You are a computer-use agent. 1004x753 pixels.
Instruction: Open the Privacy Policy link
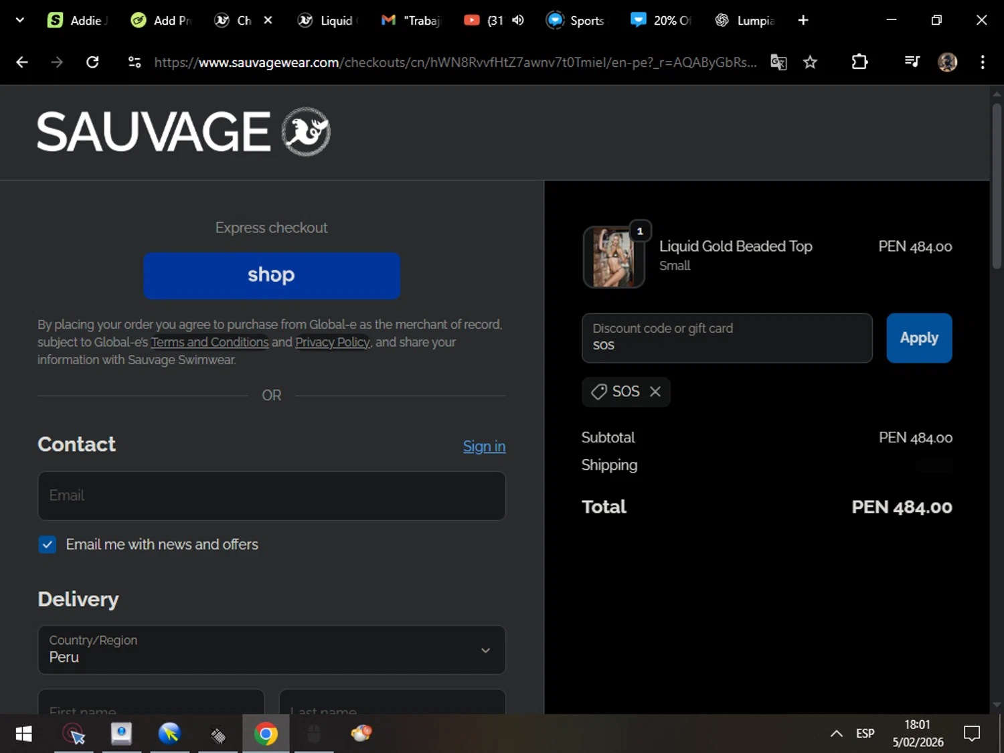[333, 342]
